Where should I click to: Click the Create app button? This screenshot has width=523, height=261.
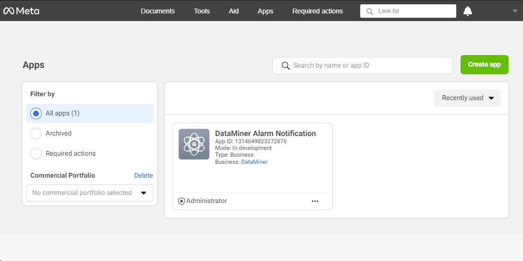coord(484,65)
